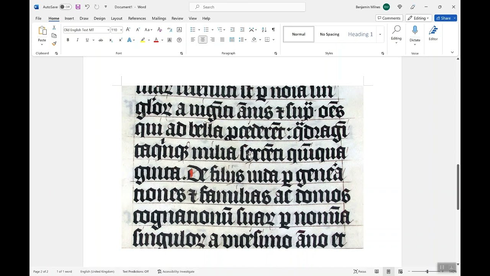The image size is (490, 276).
Task: Sort text alphabetically icon
Action: click(264, 30)
